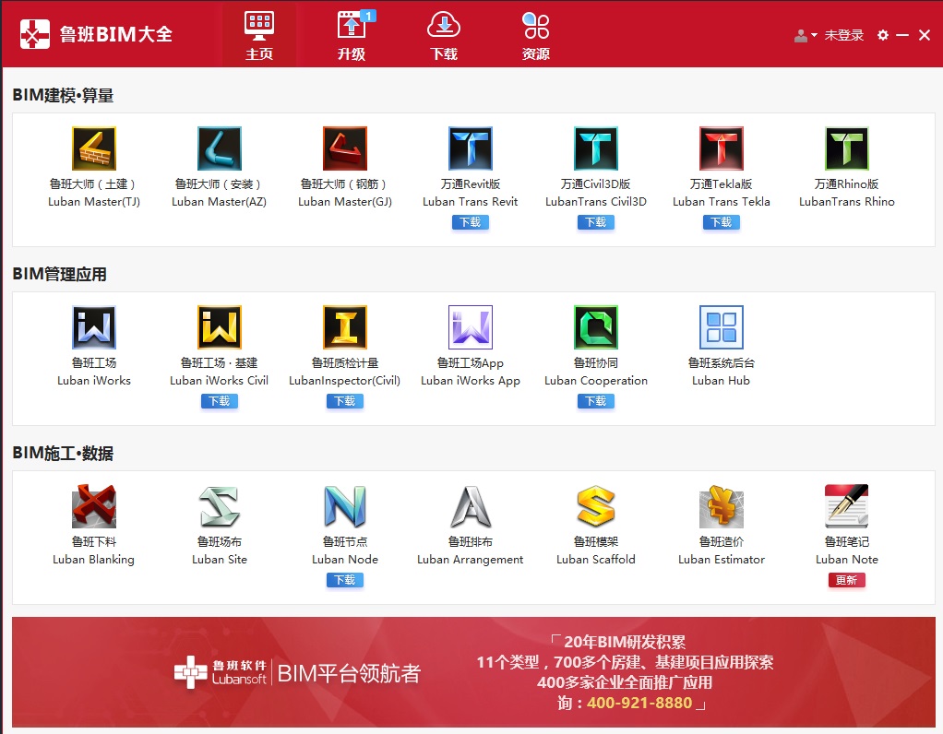Click 更新 button under Luban Note
943x734 pixels.
click(x=847, y=580)
